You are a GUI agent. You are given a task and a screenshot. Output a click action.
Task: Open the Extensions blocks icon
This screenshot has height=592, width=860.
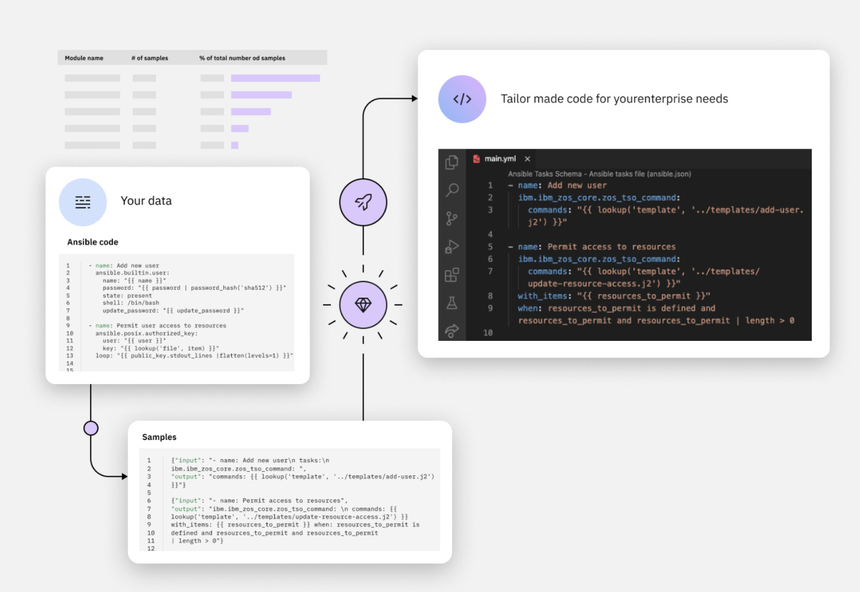[x=452, y=275]
